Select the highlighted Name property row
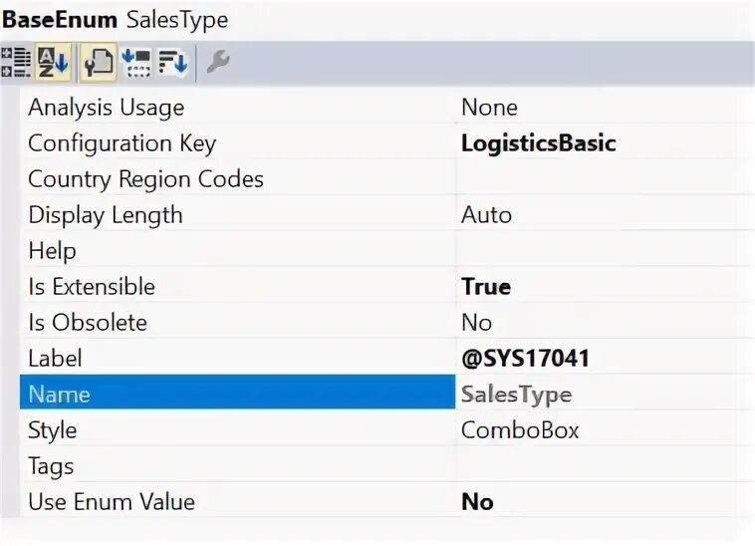The height and width of the screenshot is (546, 755). coord(237,395)
